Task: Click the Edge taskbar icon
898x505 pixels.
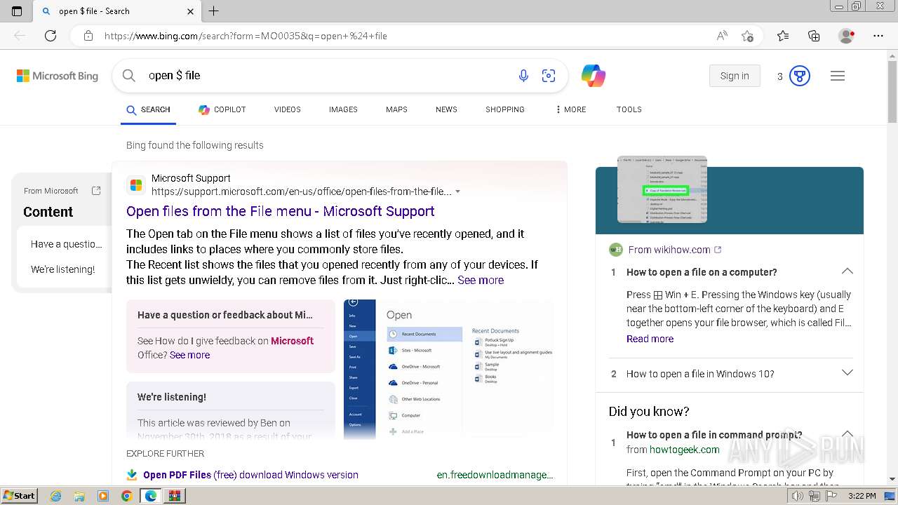Action: pos(150,496)
